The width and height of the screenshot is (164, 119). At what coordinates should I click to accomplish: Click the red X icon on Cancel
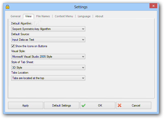coord(119,105)
